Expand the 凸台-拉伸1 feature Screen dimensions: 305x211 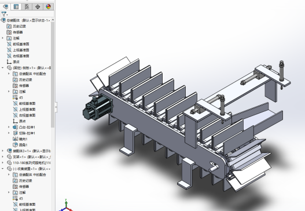9,127
